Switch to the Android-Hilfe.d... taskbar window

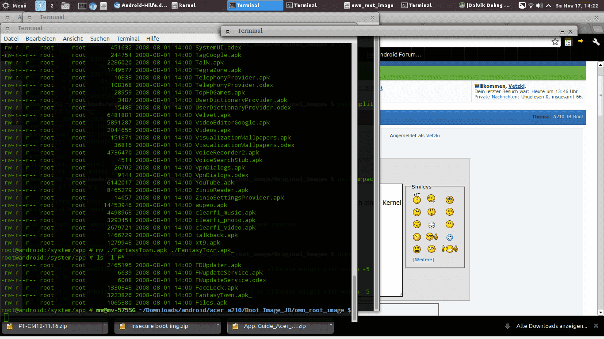(x=141, y=5)
